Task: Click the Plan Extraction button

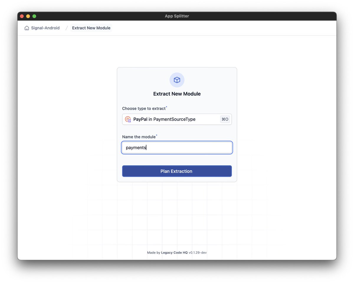Action: coord(177,171)
